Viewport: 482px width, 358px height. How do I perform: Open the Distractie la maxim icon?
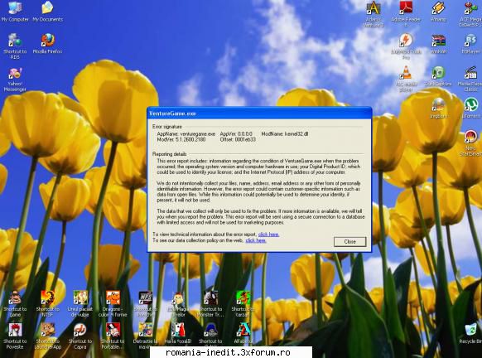(x=145, y=336)
